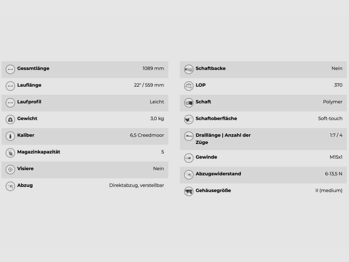Click the Kaliber cartridge icon
This screenshot has height=262, width=349.
(10, 136)
